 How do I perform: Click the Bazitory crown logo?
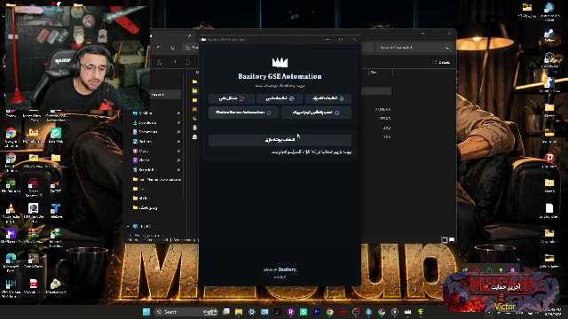(280, 63)
